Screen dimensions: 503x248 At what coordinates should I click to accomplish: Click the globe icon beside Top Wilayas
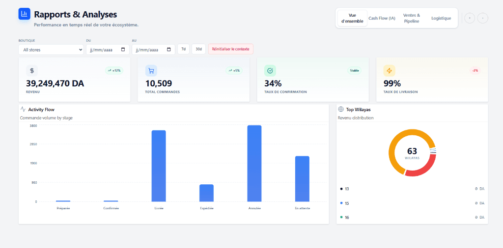point(341,109)
